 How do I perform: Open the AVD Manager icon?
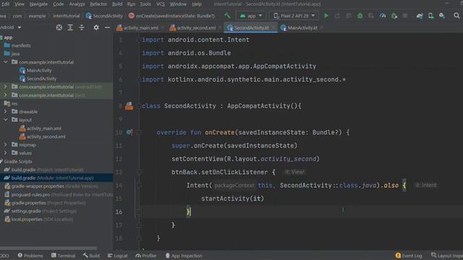(431, 16)
